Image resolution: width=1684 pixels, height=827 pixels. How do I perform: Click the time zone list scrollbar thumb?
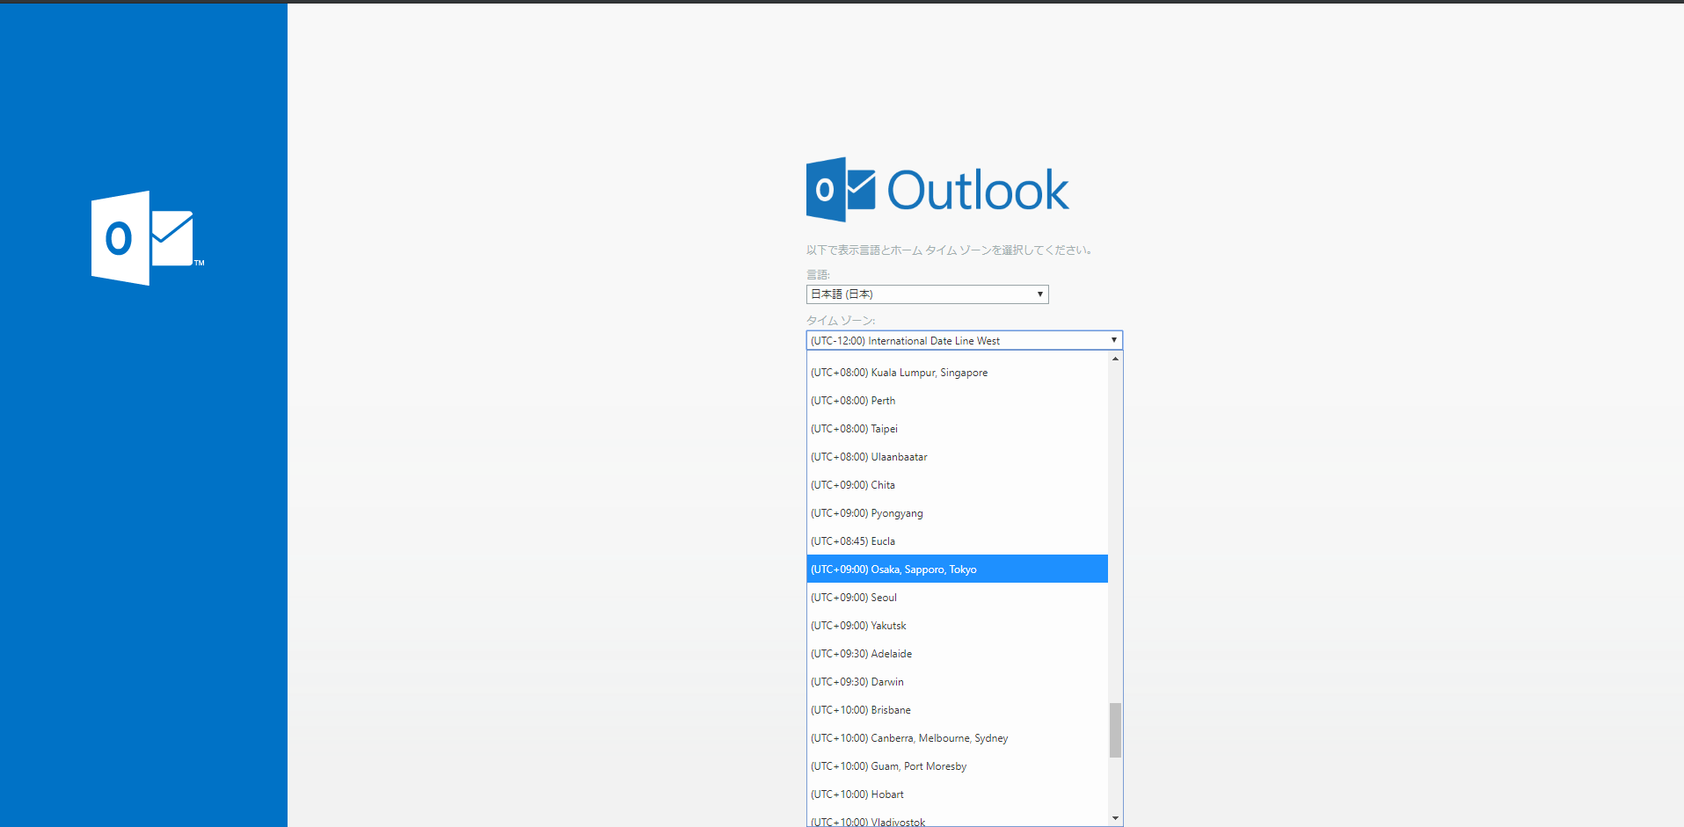coord(1115,729)
